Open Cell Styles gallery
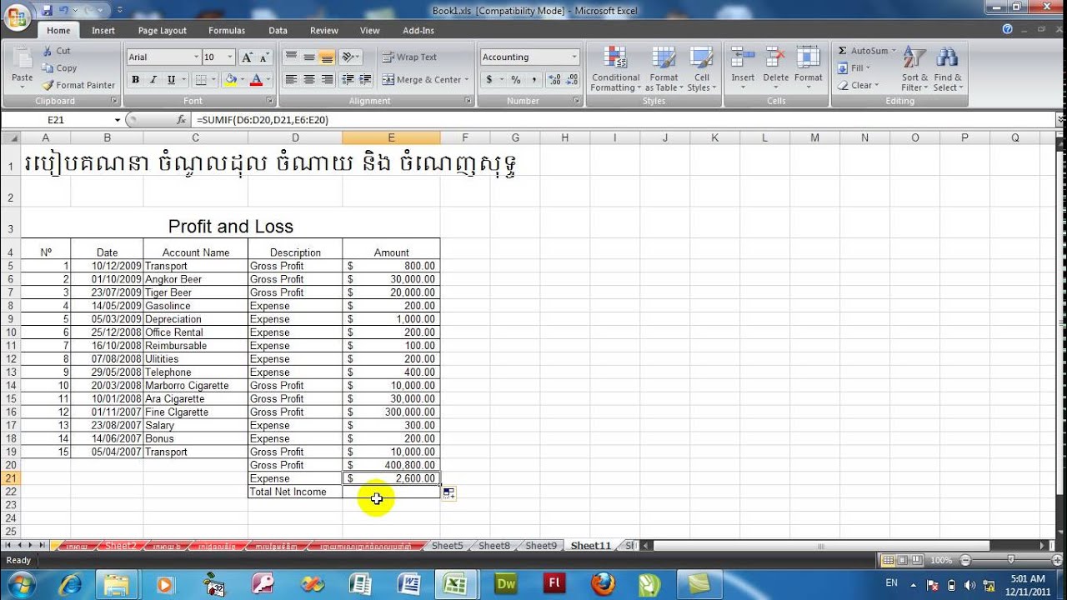The height and width of the screenshot is (600, 1067). point(702,69)
